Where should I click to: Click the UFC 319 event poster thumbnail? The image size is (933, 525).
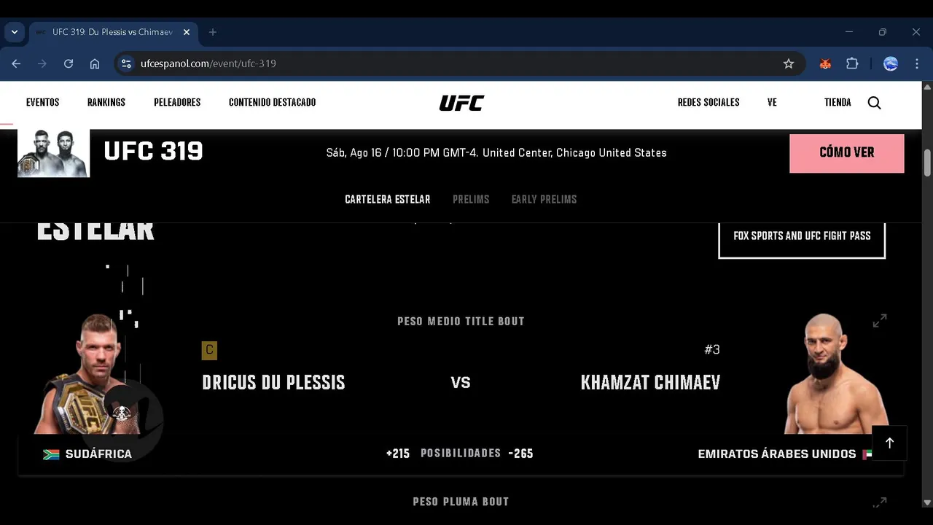(x=53, y=153)
